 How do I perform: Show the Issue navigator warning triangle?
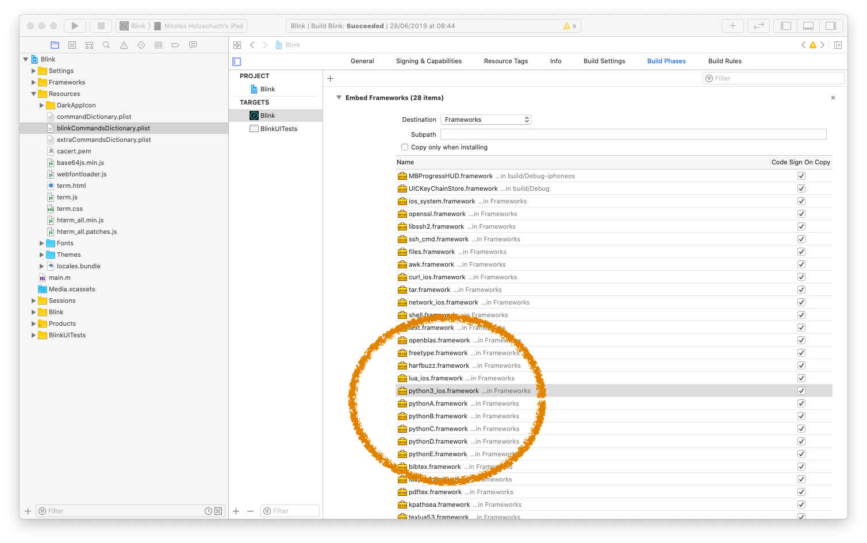point(124,45)
